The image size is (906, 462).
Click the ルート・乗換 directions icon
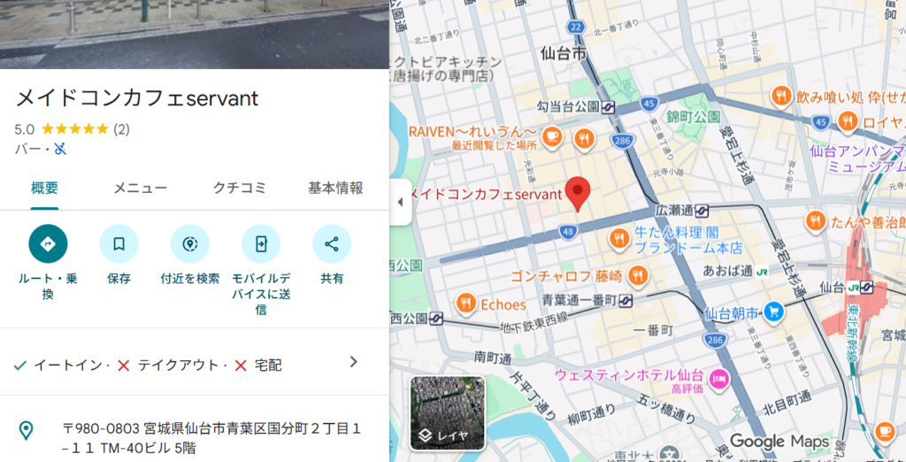pyautogui.click(x=48, y=244)
